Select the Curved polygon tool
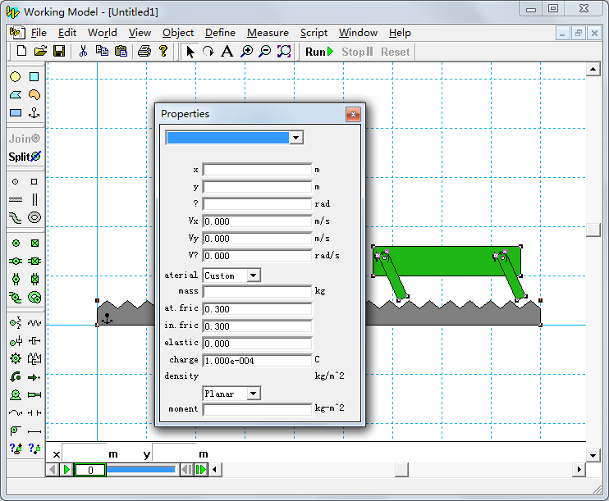This screenshot has width=609, height=501. coord(34,94)
